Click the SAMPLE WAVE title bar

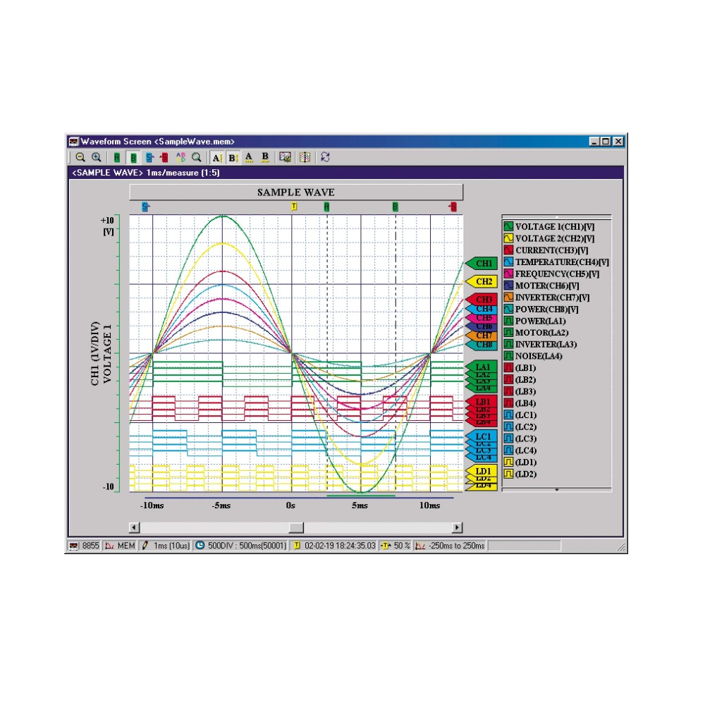(x=295, y=192)
